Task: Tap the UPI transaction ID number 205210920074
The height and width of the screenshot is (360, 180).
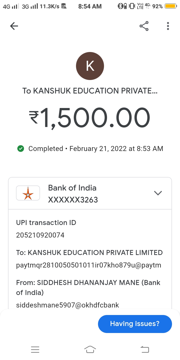Action: pyautogui.click(x=40, y=235)
